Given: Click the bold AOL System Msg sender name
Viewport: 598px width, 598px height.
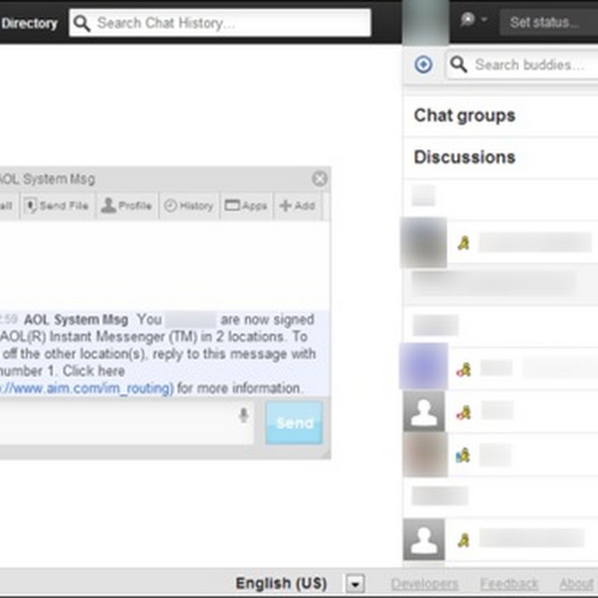Looking at the screenshot, I should pos(76,320).
